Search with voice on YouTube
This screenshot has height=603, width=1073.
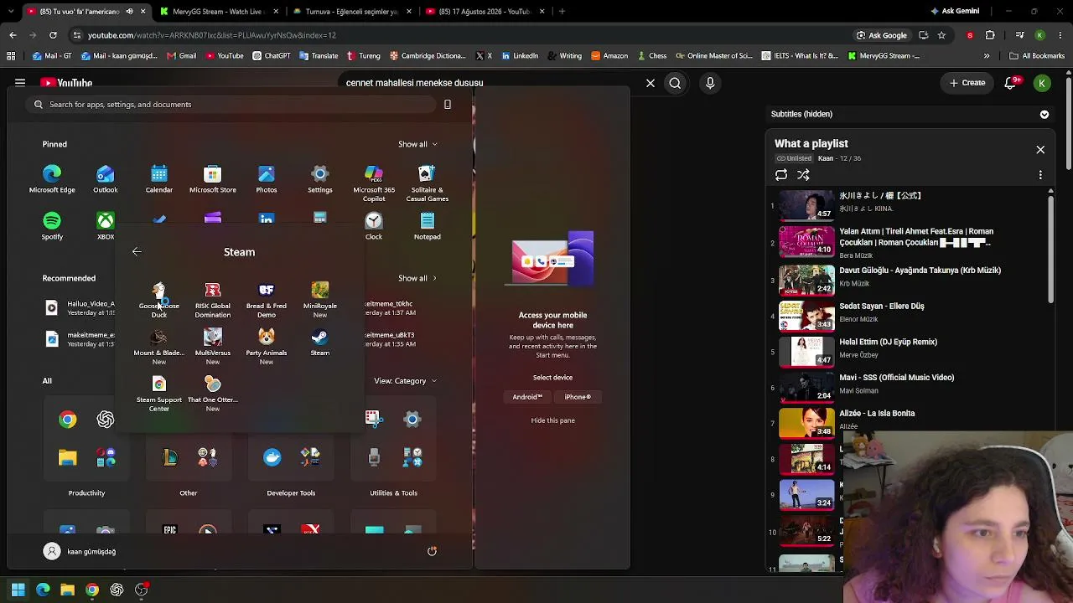tap(710, 83)
